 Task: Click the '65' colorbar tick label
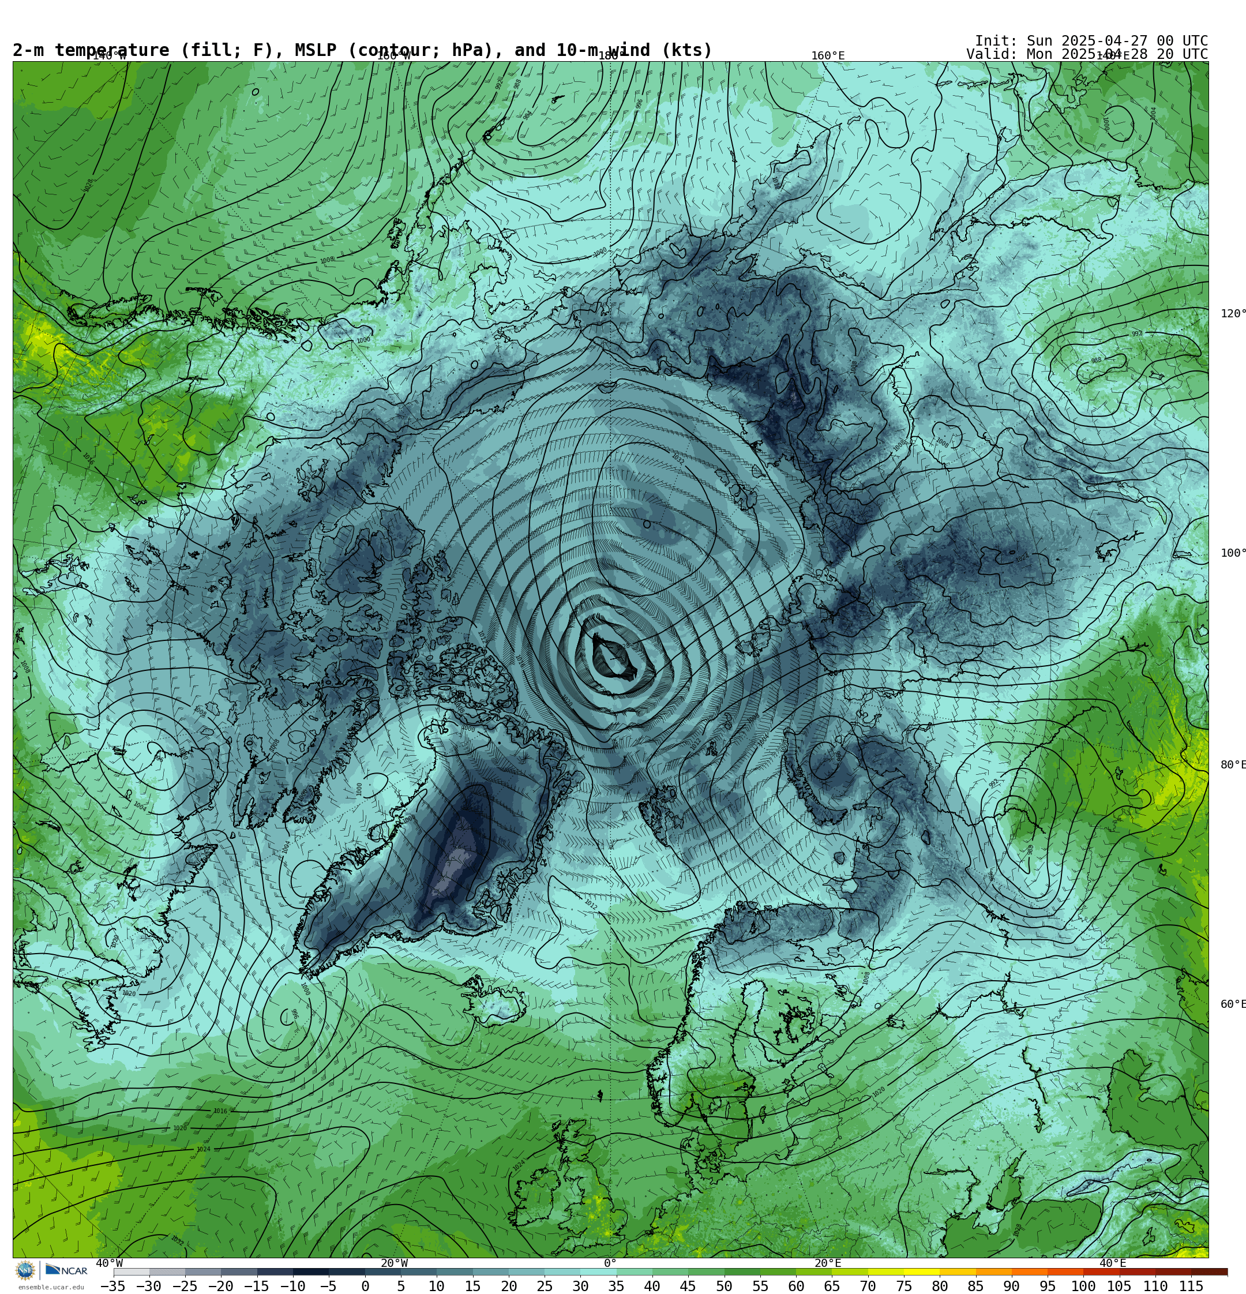pos(831,1286)
